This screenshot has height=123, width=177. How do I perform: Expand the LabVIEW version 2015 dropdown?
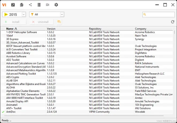point(24,14)
